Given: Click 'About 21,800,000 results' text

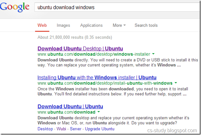Looking at the screenshot, I should click(60, 37).
